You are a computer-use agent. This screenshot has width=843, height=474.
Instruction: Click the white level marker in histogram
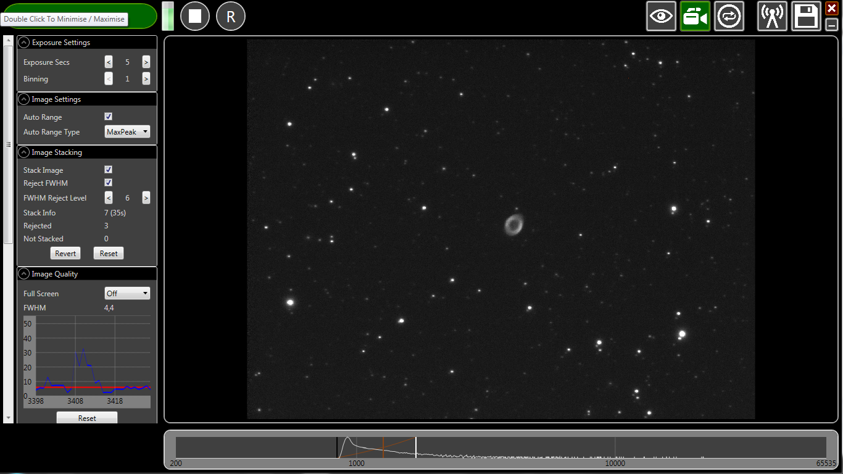[416, 447]
